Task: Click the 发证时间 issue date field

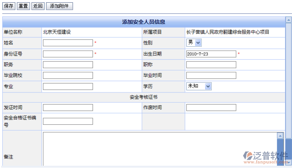Action: (x=68, y=107)
